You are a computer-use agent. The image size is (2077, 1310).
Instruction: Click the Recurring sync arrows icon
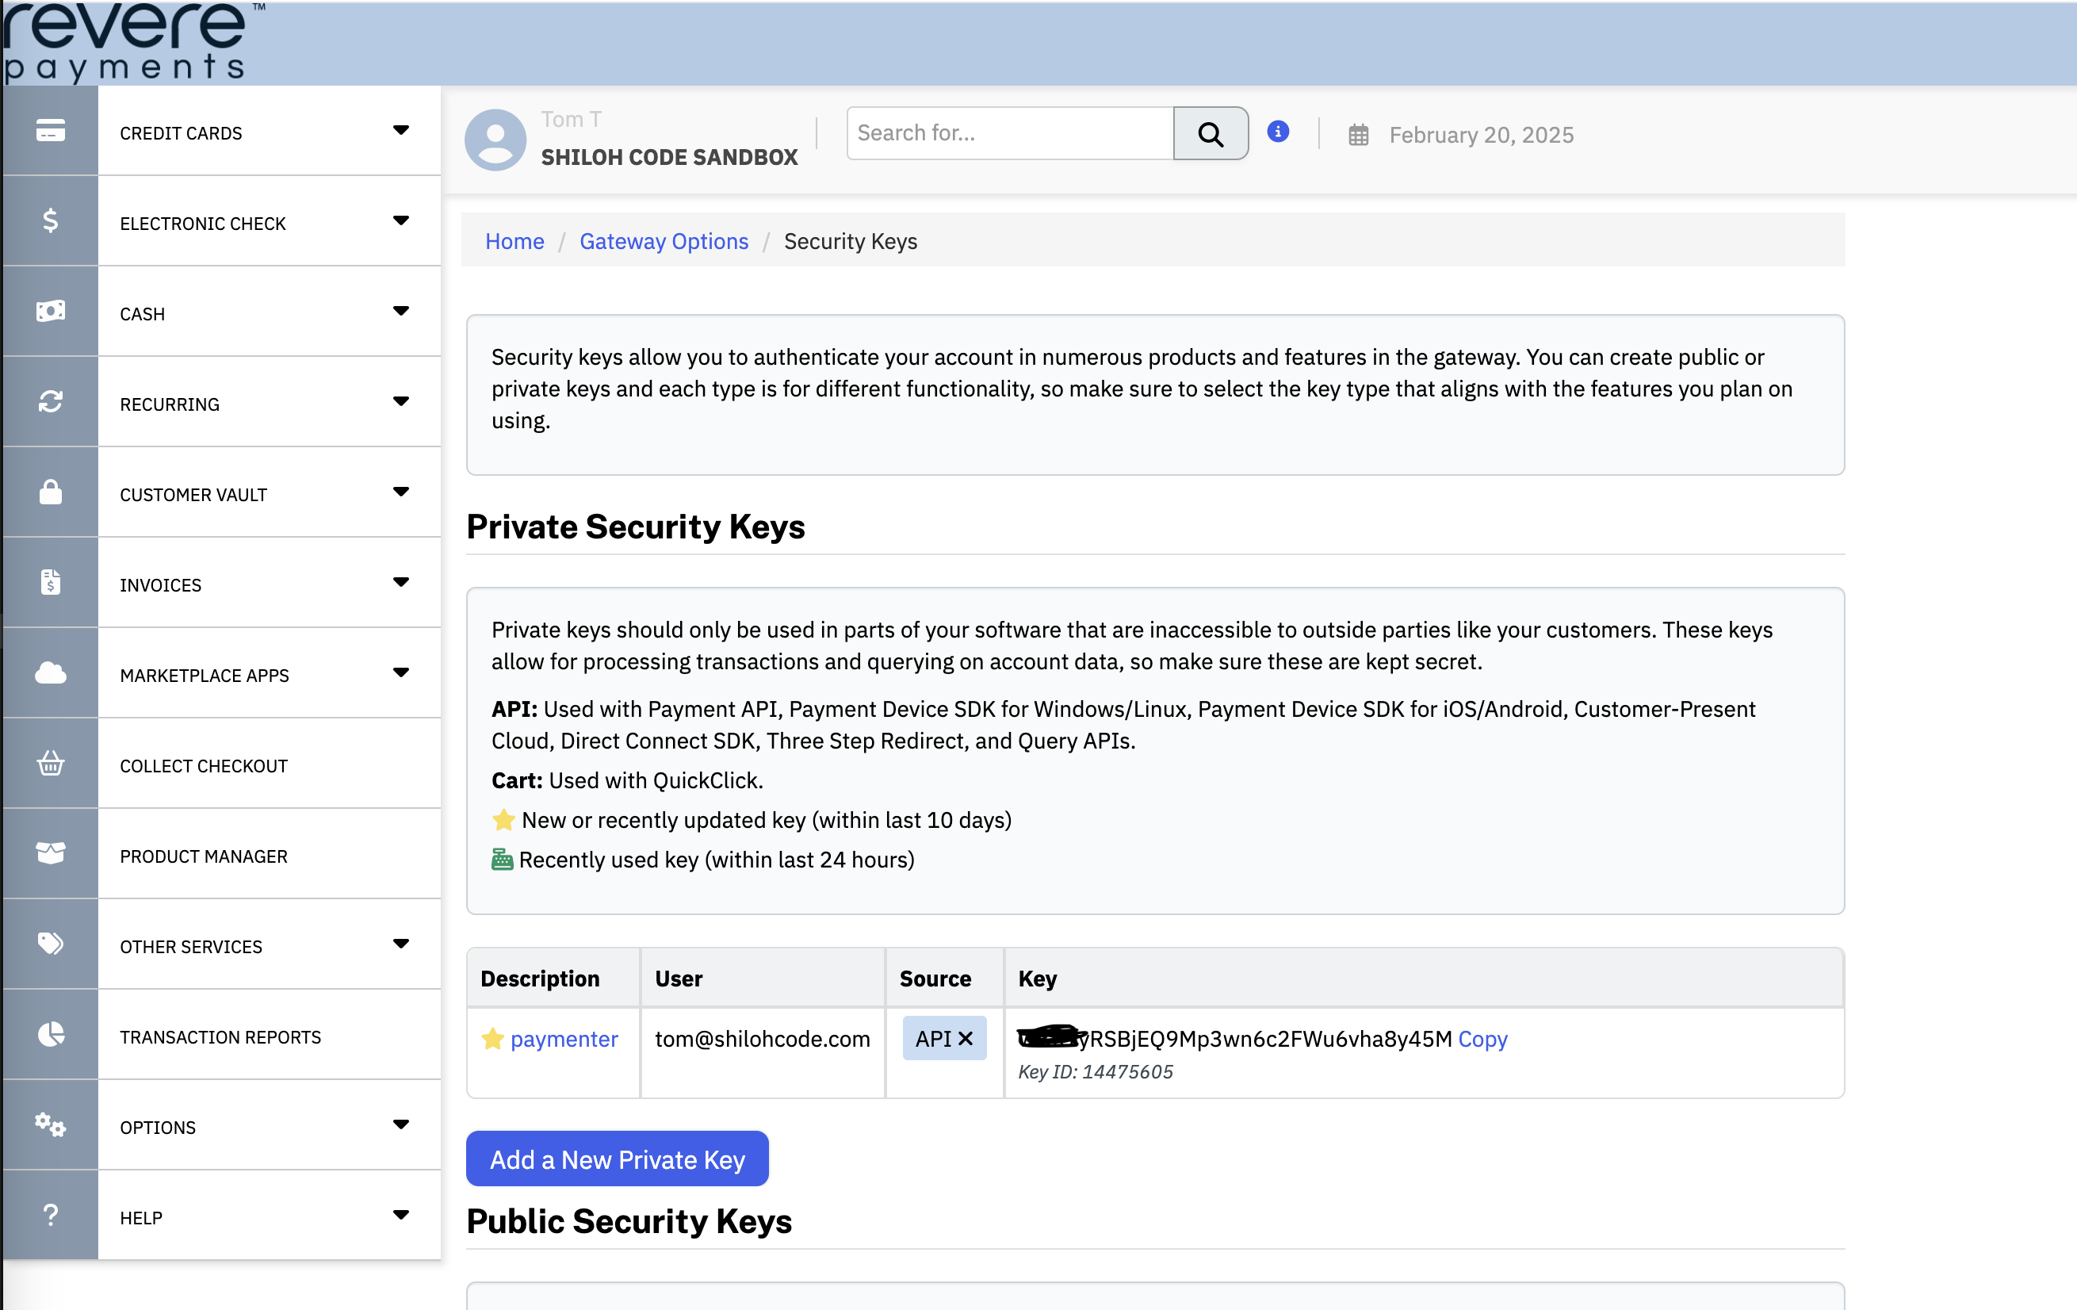pyautogui.click(x=51, y=402)
